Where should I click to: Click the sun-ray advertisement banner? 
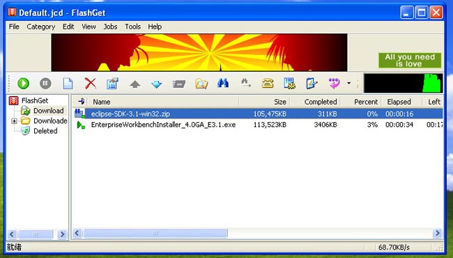(199, 52)
